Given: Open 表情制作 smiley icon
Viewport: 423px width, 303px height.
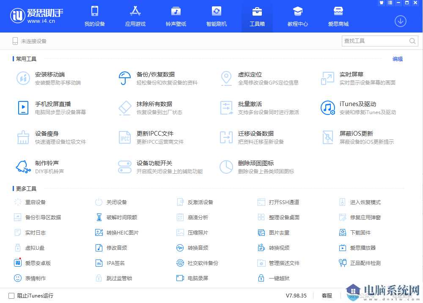Looking at the screenshot, I should tap(18, 278).
